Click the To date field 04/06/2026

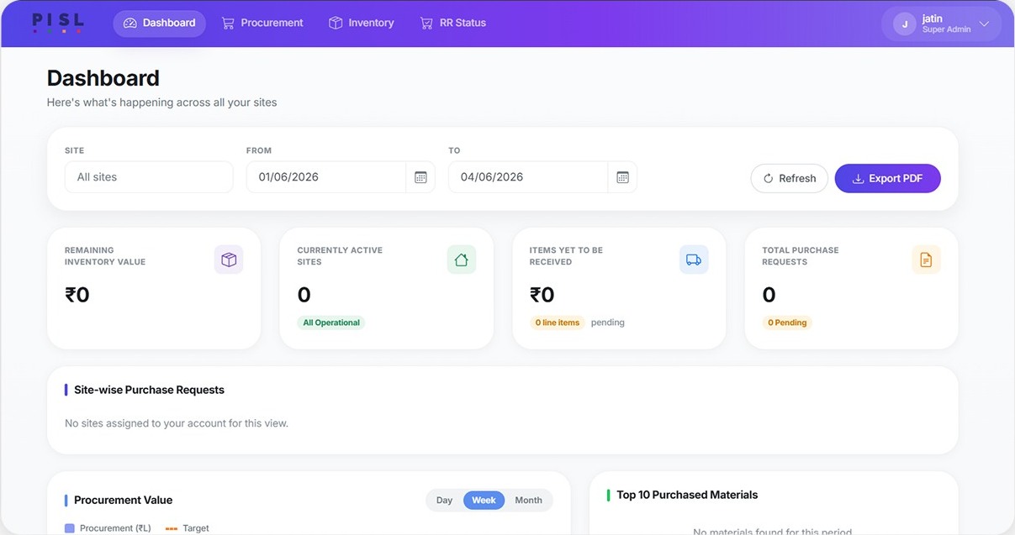pos(528,177)
